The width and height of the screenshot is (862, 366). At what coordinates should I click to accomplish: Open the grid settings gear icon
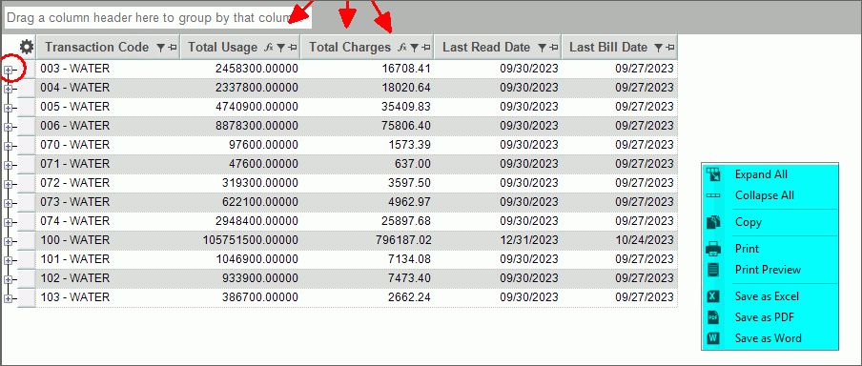(x=27, y=48)
